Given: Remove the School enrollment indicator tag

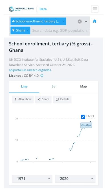Looking at the screenshot, I should (x=63, y=21).
